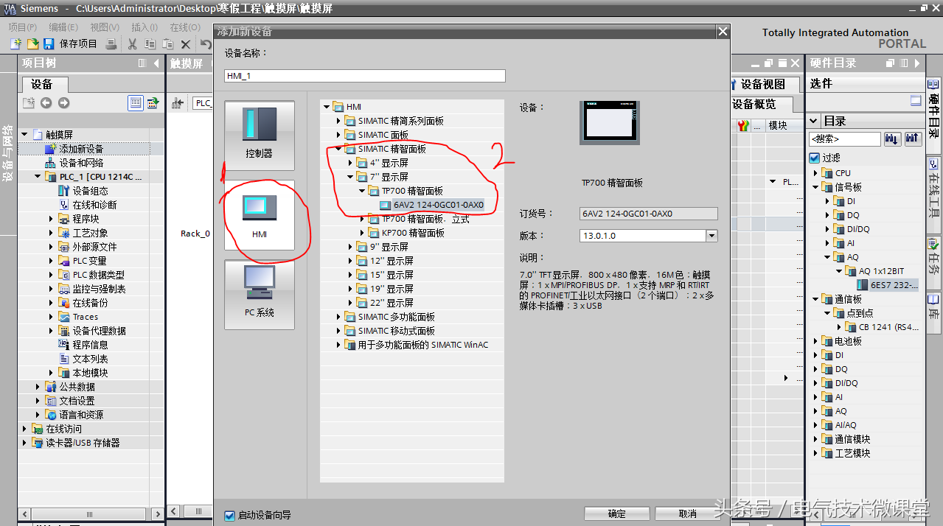The height and width of the screenshot is (526, 943).
Task: Open the 插入(I) menu
Action: click(145, 27)
